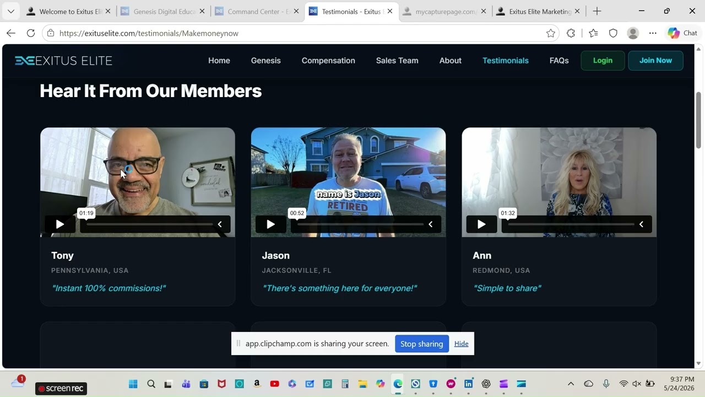705x397 pixels.
Task: Click the arrow icon on Ann's video player
Action: [x=641, y=224]
